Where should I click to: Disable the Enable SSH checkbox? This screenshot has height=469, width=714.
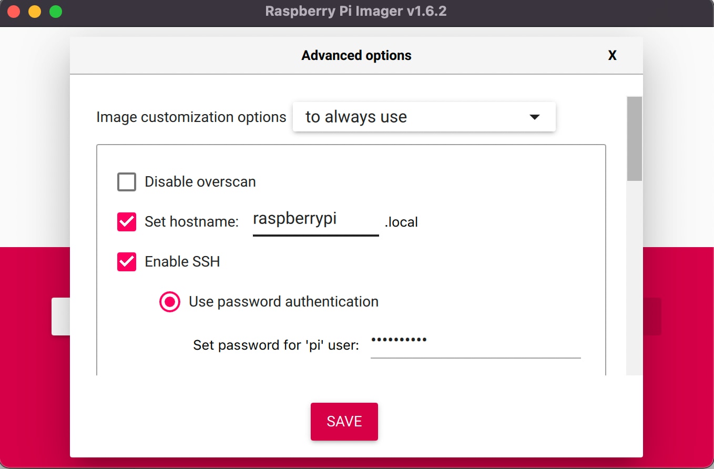[x=126, y=261]
